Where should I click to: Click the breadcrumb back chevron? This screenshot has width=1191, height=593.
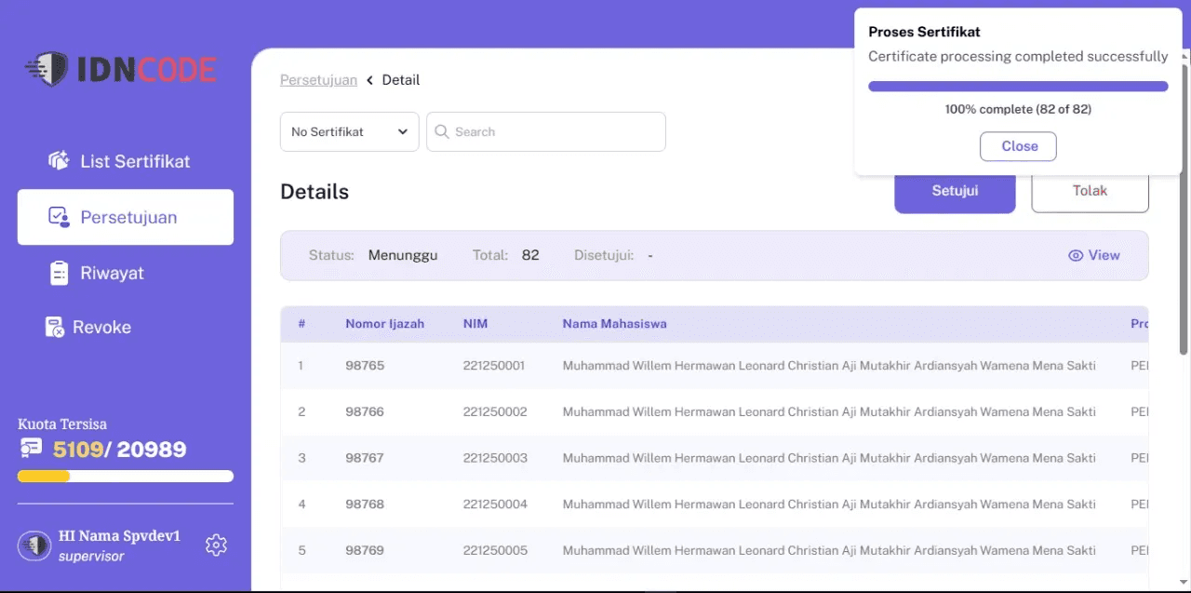[369, 80]
